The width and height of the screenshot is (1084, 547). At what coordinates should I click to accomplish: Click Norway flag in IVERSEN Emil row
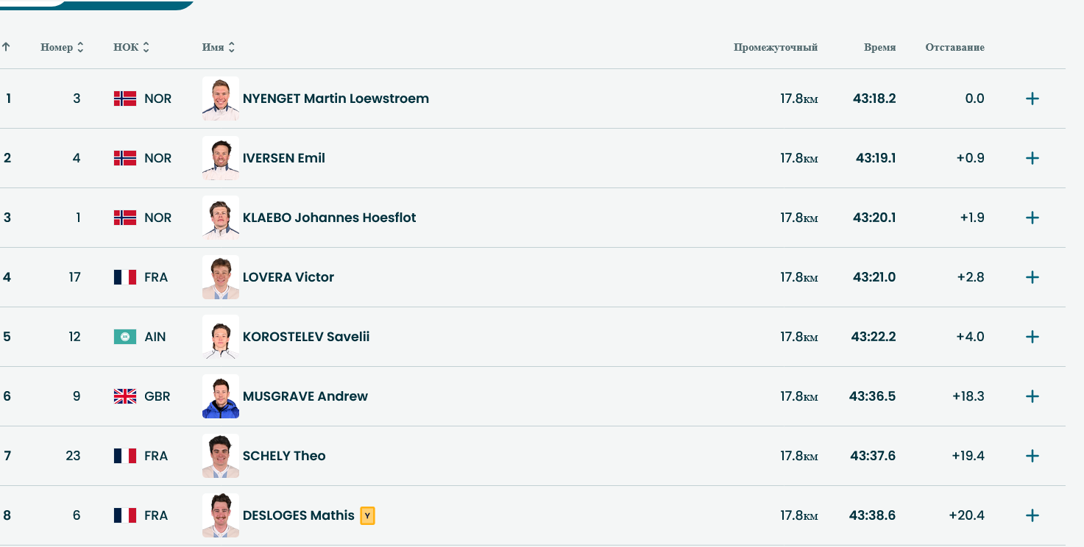(x=125, y=158)
